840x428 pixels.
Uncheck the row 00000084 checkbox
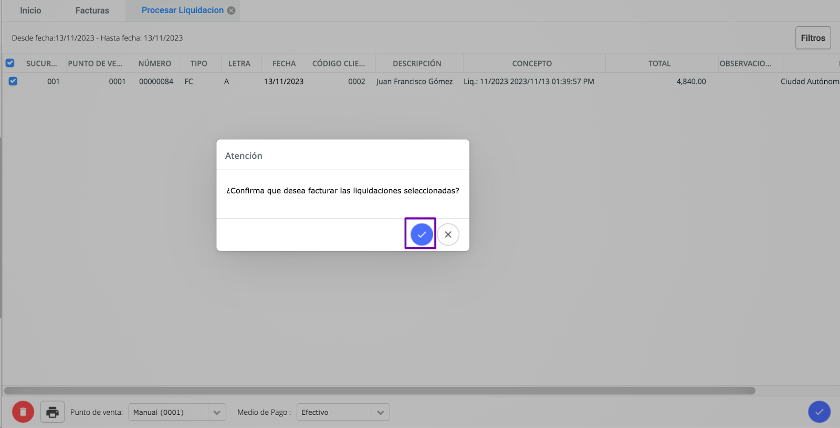point(13,81)
